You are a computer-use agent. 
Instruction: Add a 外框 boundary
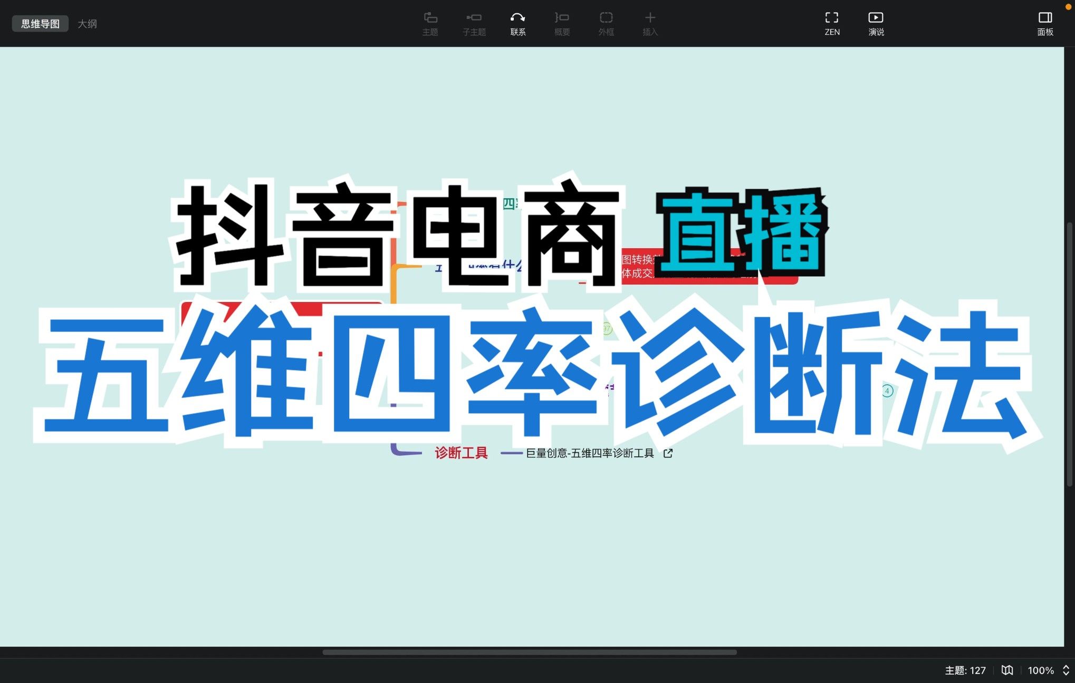click(606, 24)
